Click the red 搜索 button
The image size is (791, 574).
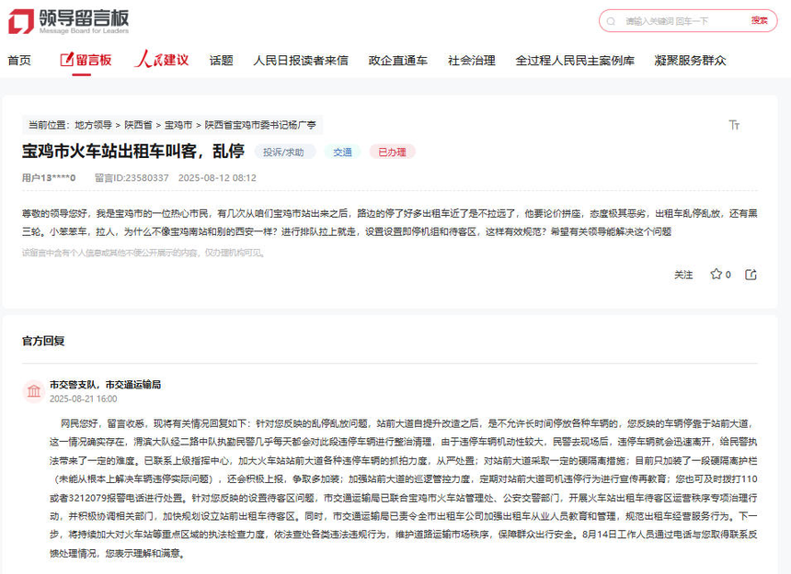tap(759, 20)
